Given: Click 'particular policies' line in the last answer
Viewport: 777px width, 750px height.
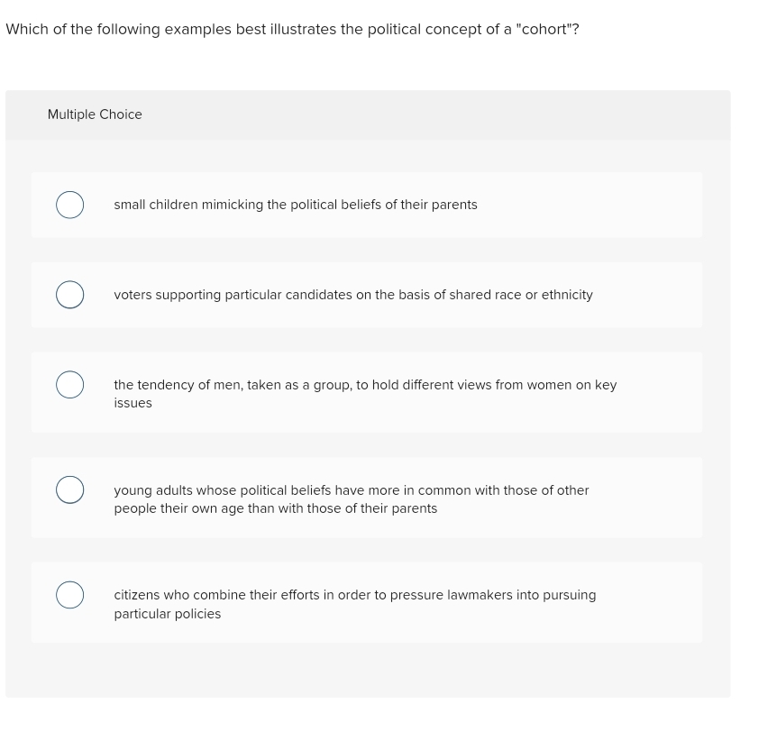Looking at the screenshot, I should (x=168, y=614).
